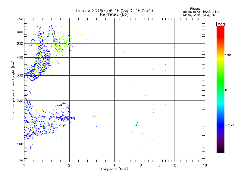This screenshot has width=241, height=180.
Task: Click the y-axis label 'Stationary phase Virtual Height [km]'
Action: [13, 90]
